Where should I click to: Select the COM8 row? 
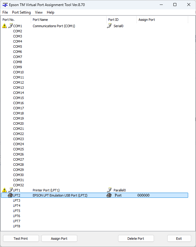(18, 62)
